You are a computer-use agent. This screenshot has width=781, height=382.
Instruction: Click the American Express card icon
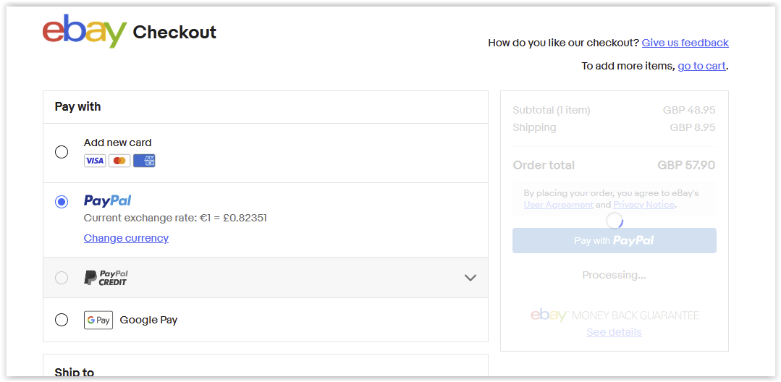145,161
